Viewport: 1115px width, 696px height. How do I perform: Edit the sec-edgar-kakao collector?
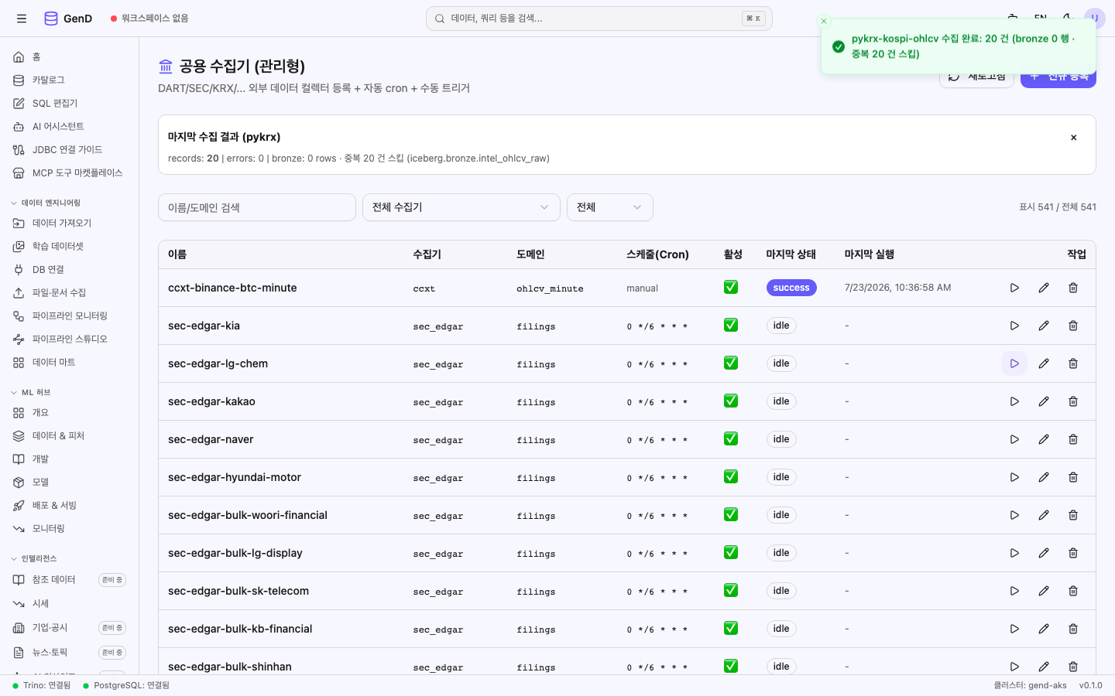pyautogui.click(x=1044, y=401)
